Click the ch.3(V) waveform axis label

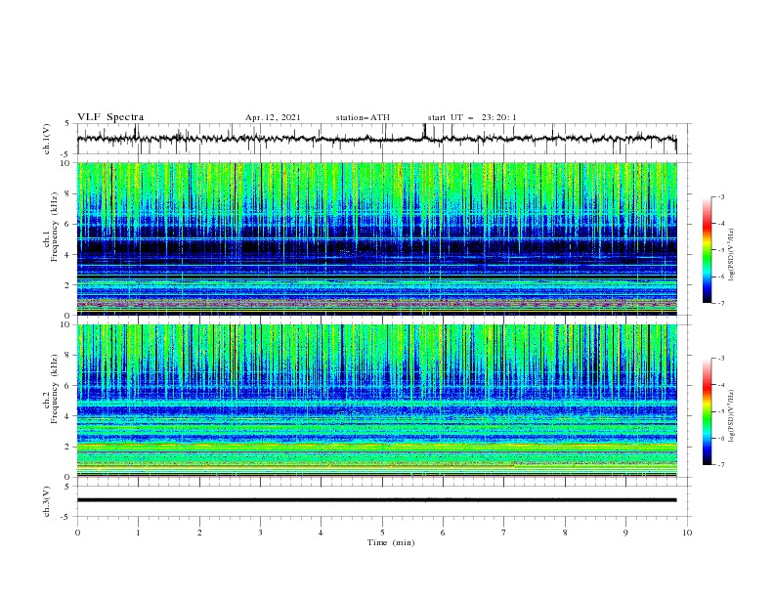tap(47, 501)
